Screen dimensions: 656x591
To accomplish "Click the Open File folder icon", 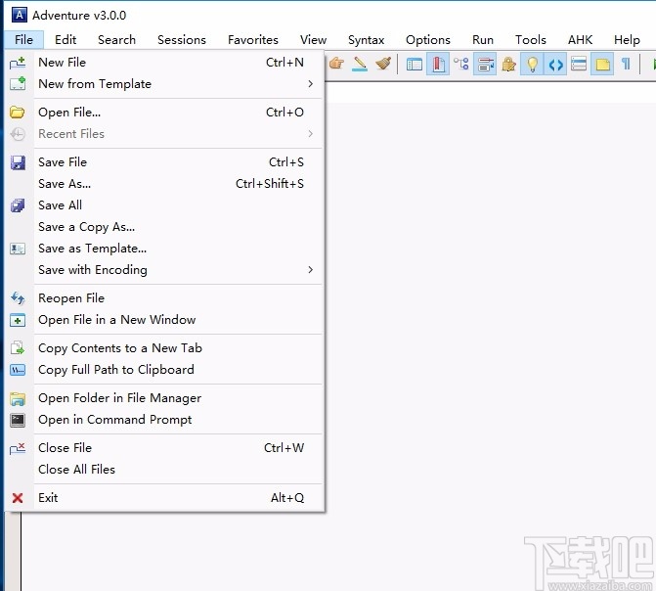I will click(x=18, y=113).
